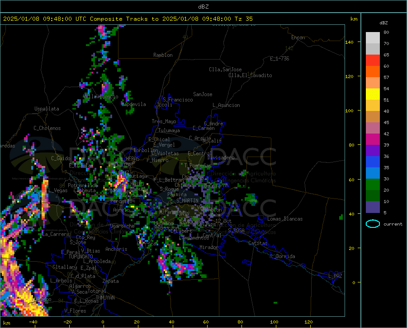Screen dimensions: 407x328
Task: Click the 'Divisadero' map label
Action: [x=221, y=157]
